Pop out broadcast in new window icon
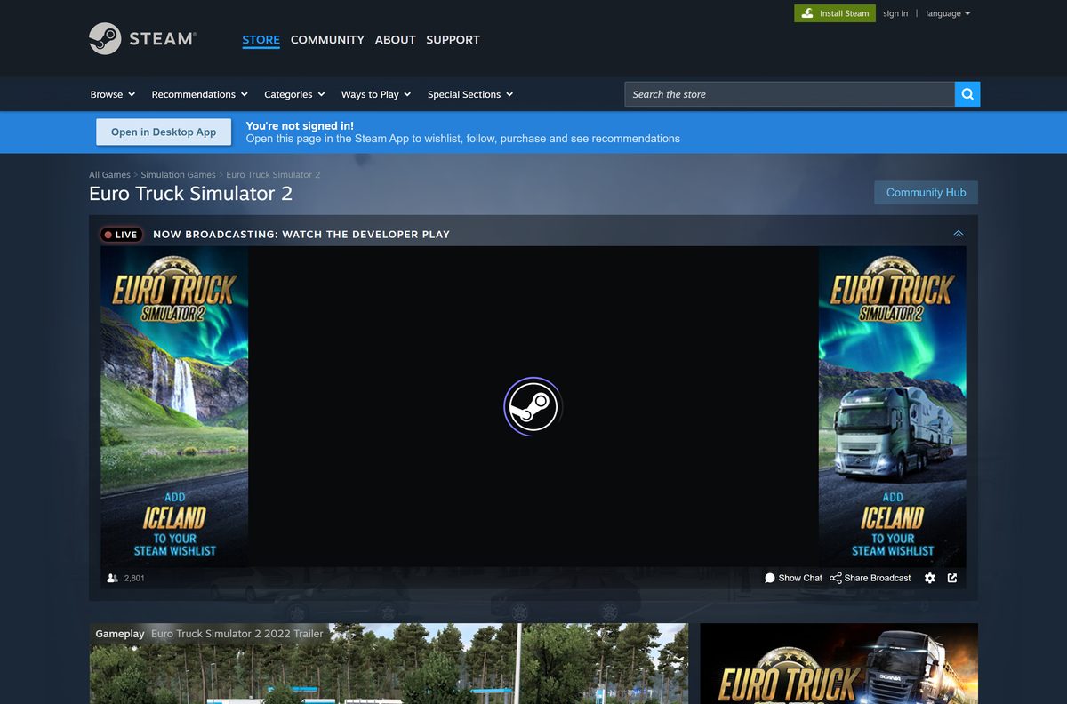This screenshot has height=704, width=1067. point(952,578)
